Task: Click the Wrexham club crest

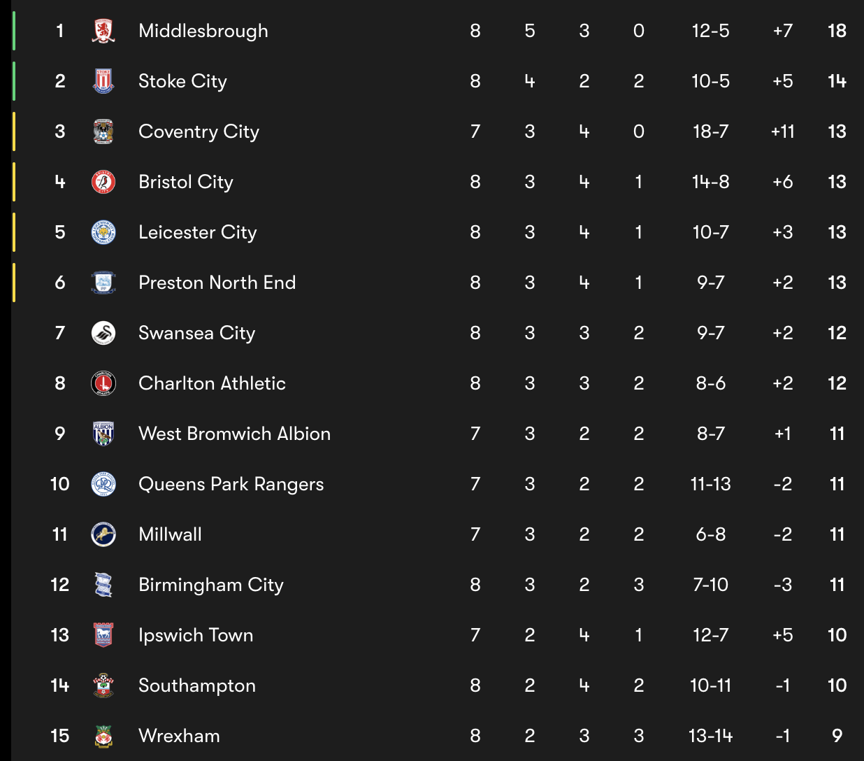Action: pos(103,736)
